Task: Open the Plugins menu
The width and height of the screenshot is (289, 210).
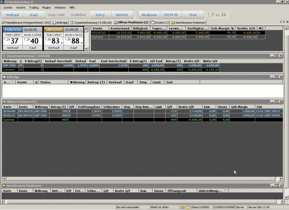Action: tap(47, 8)
